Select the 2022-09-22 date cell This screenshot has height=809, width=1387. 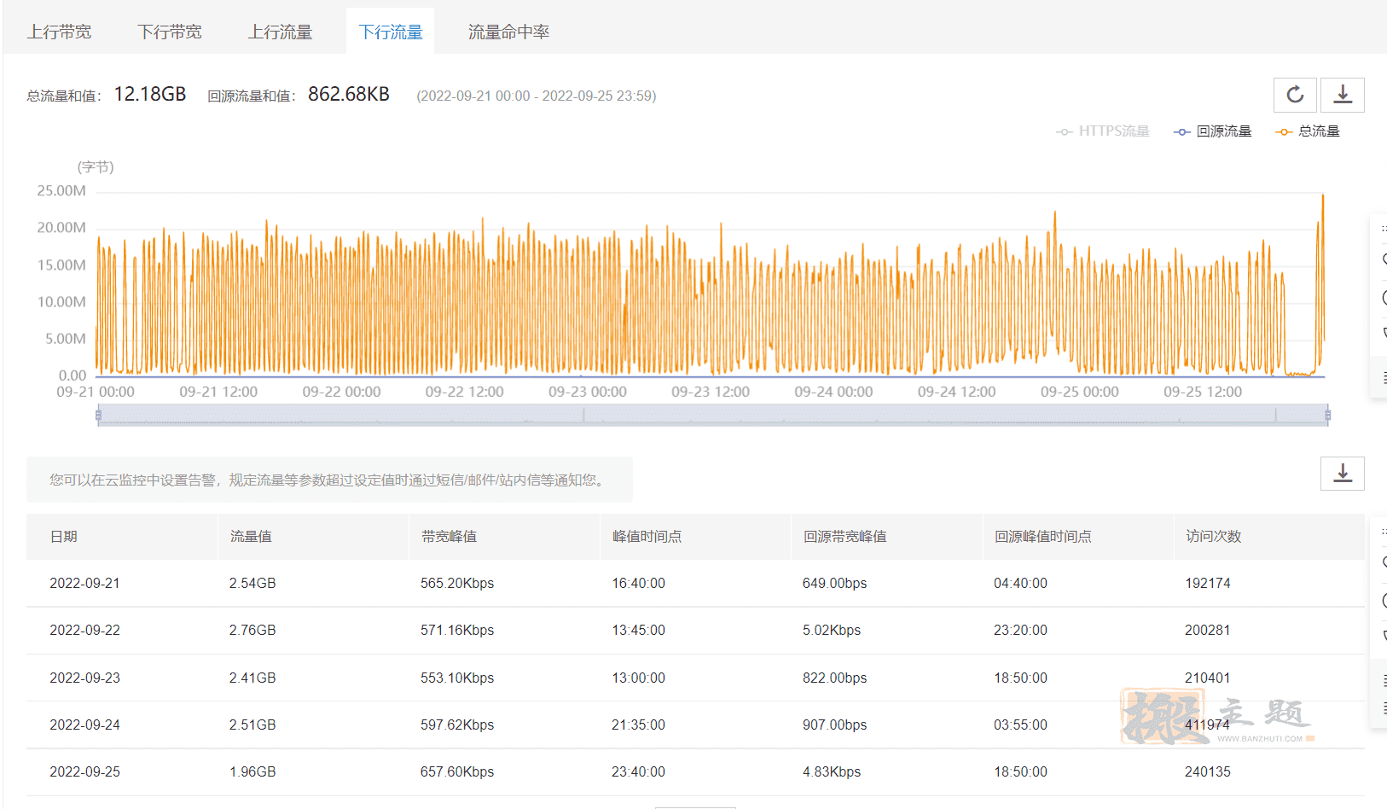[x=84, y=631]
